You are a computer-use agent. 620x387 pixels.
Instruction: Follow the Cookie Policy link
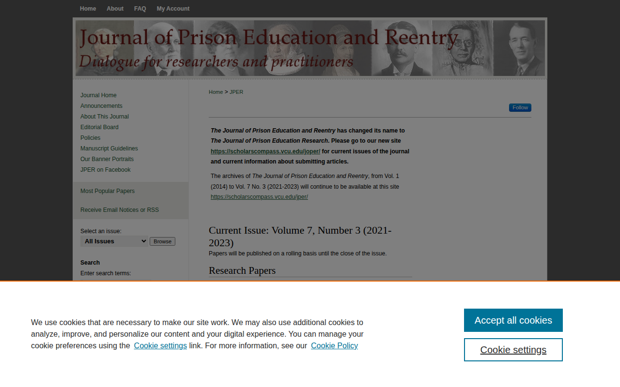(x=334, y=345)
